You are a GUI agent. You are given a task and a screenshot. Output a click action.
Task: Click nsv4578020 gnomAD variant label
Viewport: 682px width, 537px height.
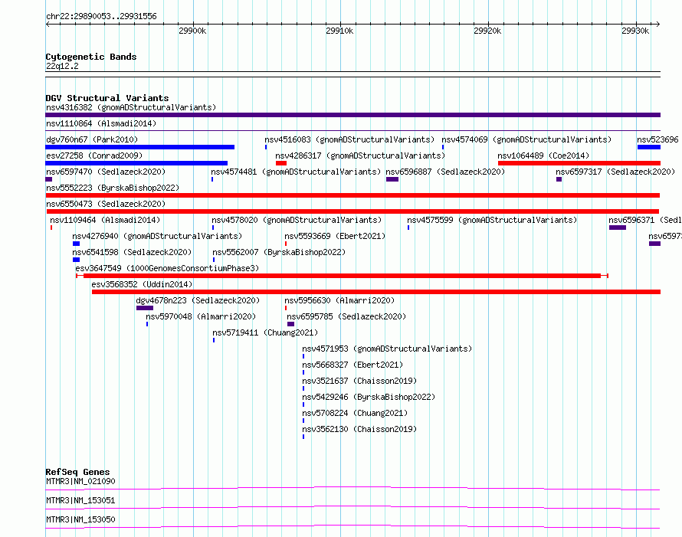[x=297, y=220]
